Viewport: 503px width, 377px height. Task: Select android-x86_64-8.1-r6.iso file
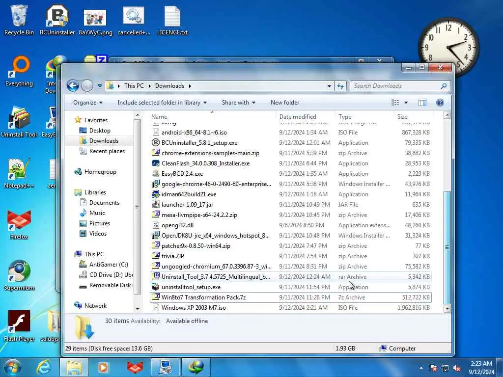tap(291, 133)
